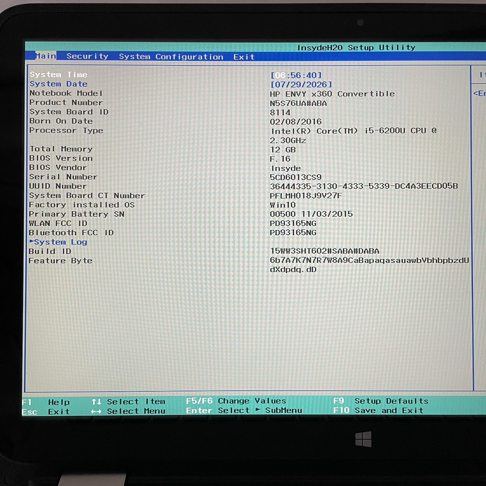Open the Main menu tab
This screenshot has height=486, width=486.
(46, 56)
